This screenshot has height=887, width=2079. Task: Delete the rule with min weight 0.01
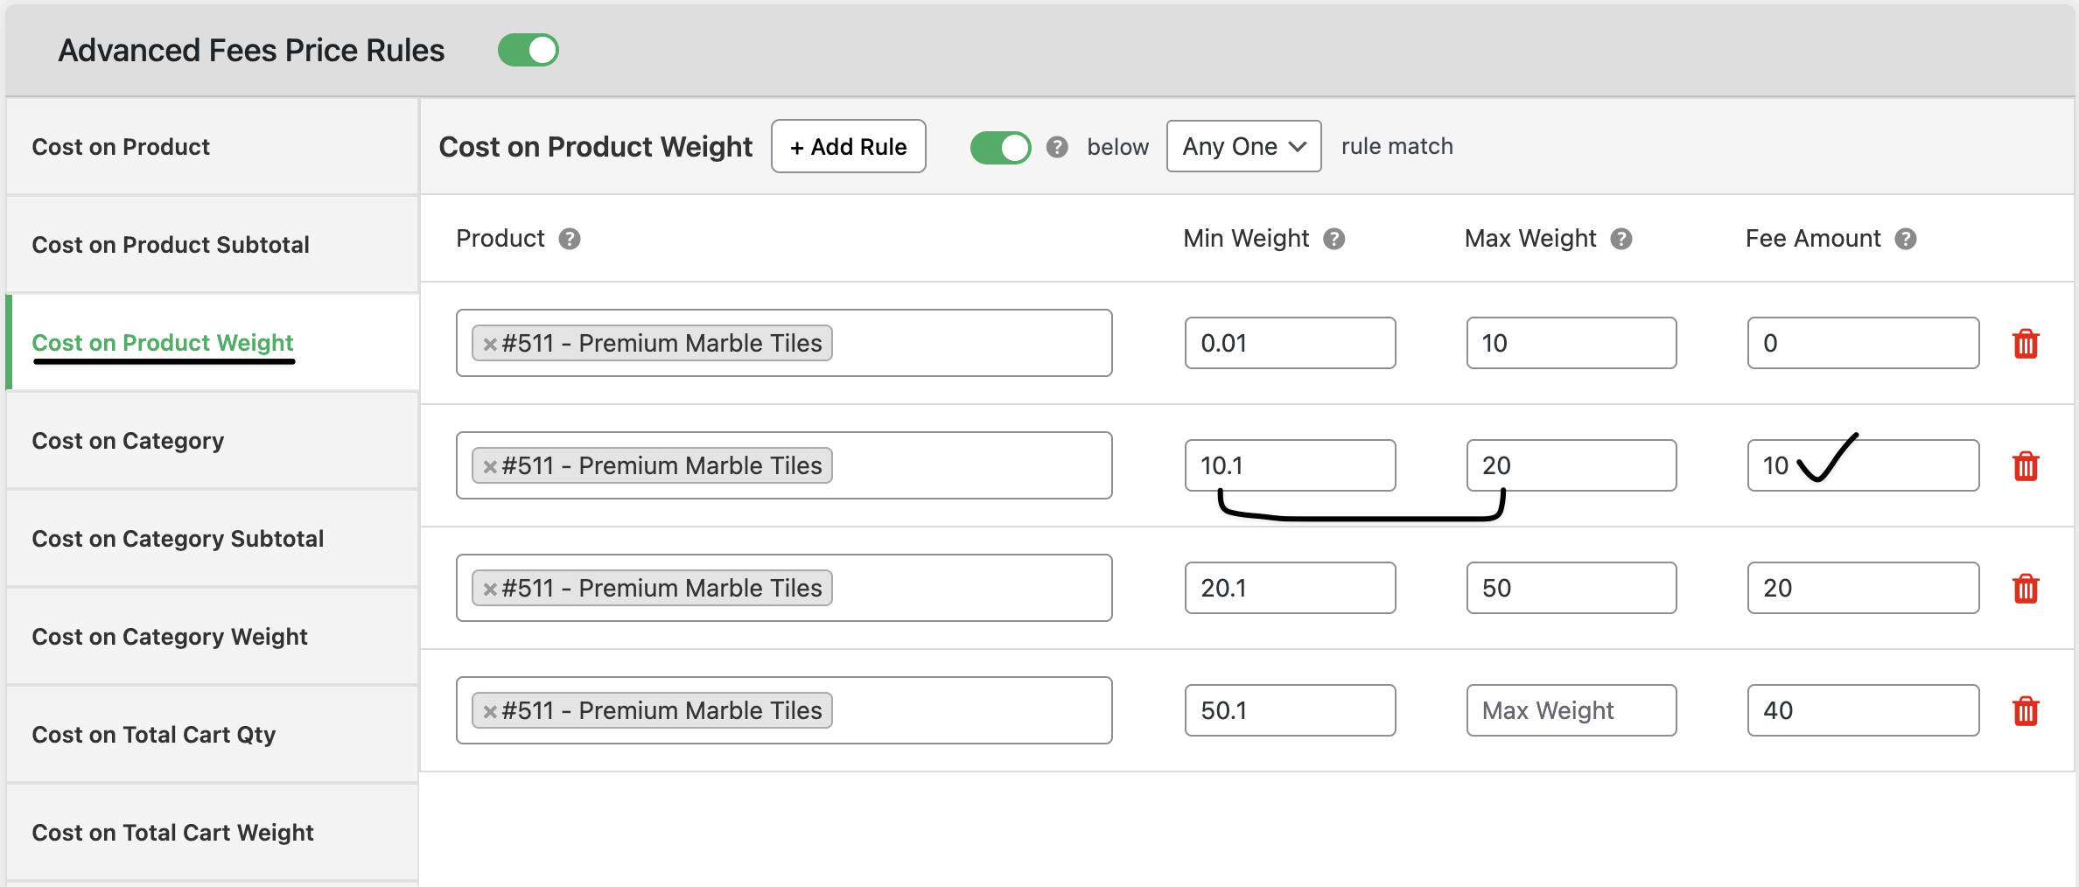[2026, 344]
